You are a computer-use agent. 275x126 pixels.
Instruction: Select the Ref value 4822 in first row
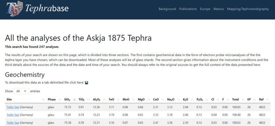262,107
